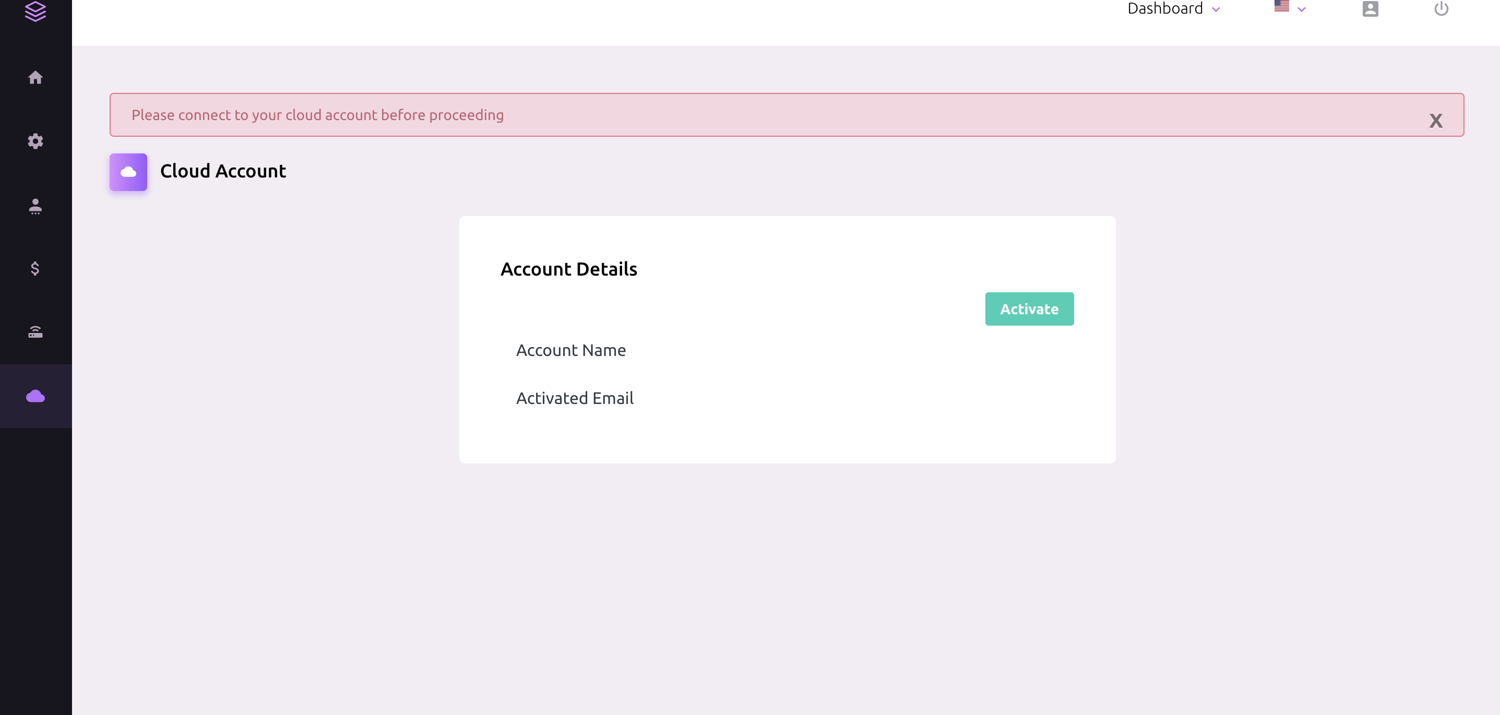Click the green Activate button
The image size is (1500, 715).
pyautogui.click(x=1030, y=309)
